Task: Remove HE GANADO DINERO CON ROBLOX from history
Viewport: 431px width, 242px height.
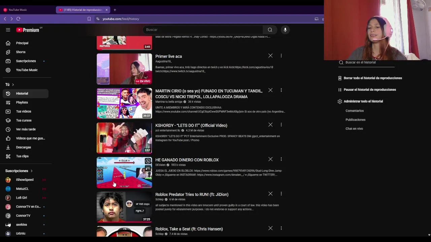Action: pyautogui.click(x=270, y=159)
